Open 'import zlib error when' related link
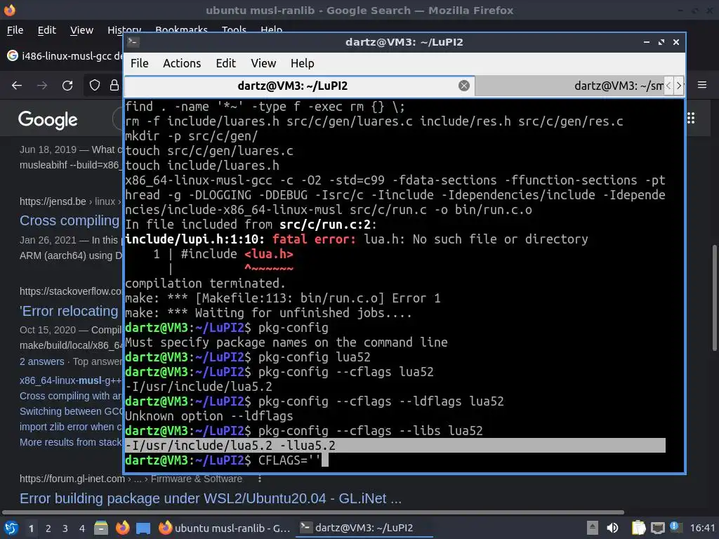 coord(71,427)
